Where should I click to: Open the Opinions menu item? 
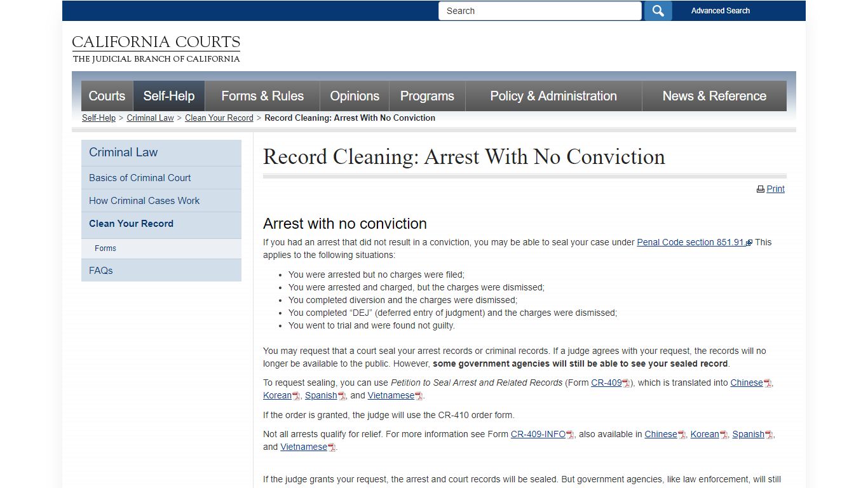click(x=354, y=95)
